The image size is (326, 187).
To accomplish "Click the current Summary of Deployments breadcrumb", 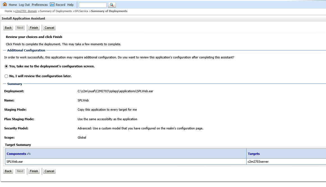I will click(109, 11).
